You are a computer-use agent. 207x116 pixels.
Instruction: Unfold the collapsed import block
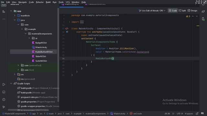pos(69,22)
